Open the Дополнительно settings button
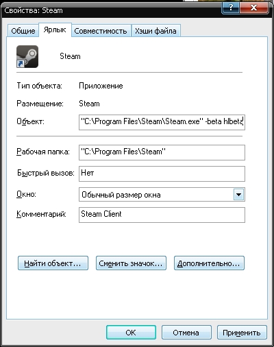This screenshot has width=274, height=347. [209, 263]
